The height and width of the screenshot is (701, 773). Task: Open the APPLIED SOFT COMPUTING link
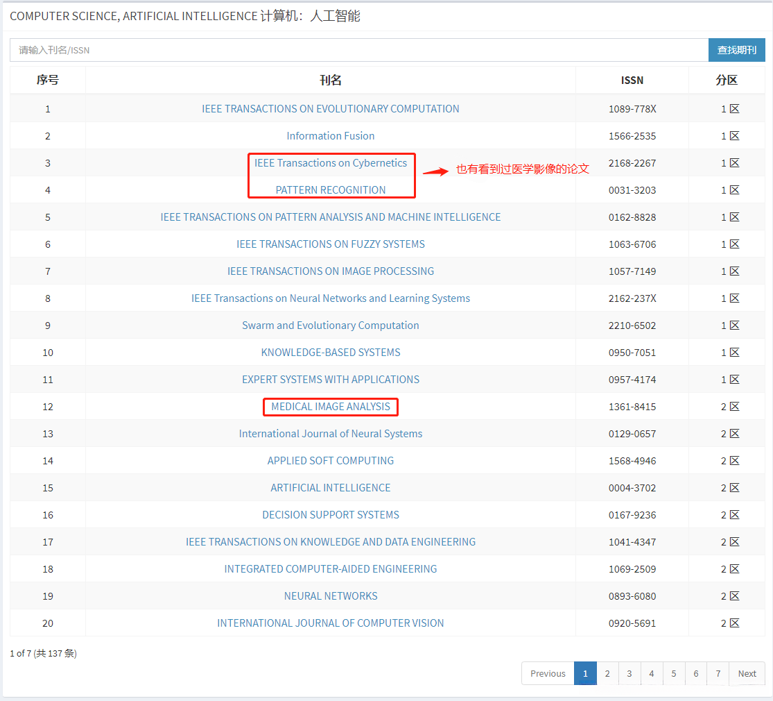click(x=330, y=461)
